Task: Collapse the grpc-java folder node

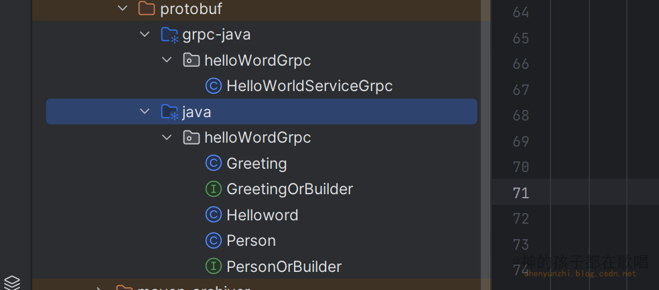Action: click(x=145, y=34)
